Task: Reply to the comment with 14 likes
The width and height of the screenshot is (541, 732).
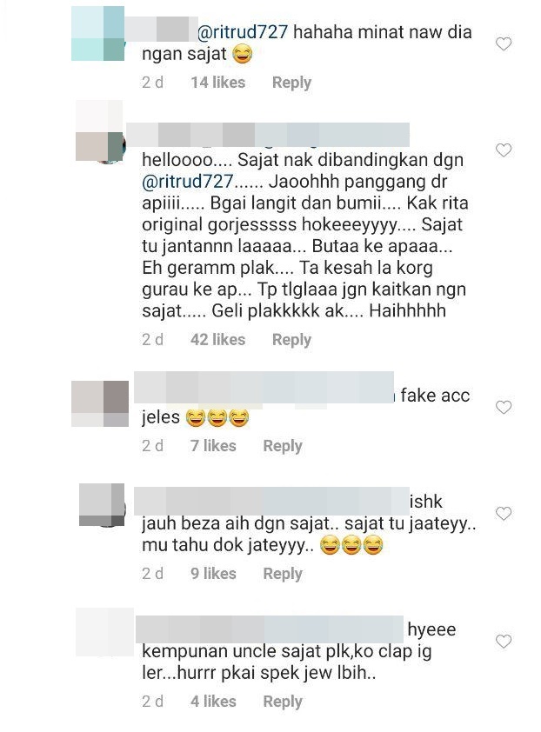Action: coord(291,83)
